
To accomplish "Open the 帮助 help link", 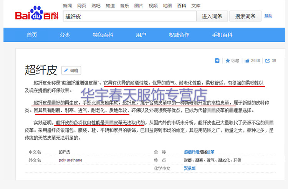I will pyautogui.click(x=268, y=16).
